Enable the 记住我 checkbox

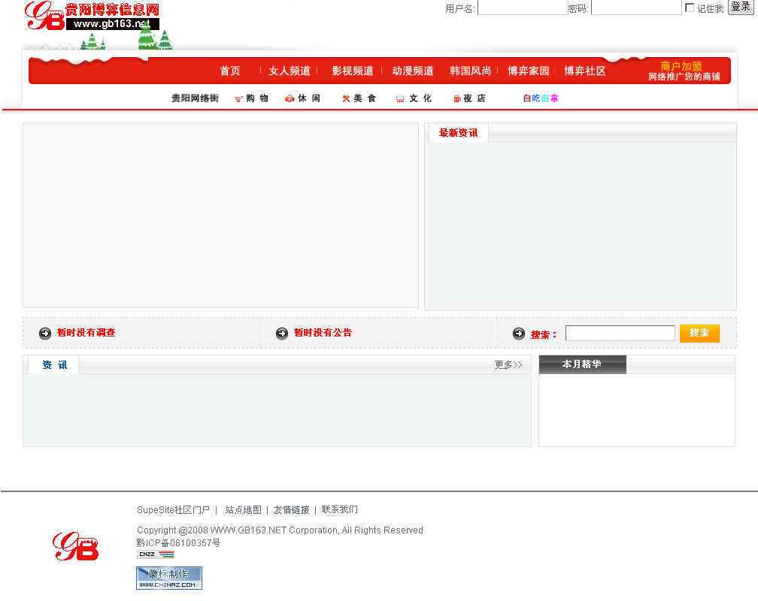click(x=690, y=8)
